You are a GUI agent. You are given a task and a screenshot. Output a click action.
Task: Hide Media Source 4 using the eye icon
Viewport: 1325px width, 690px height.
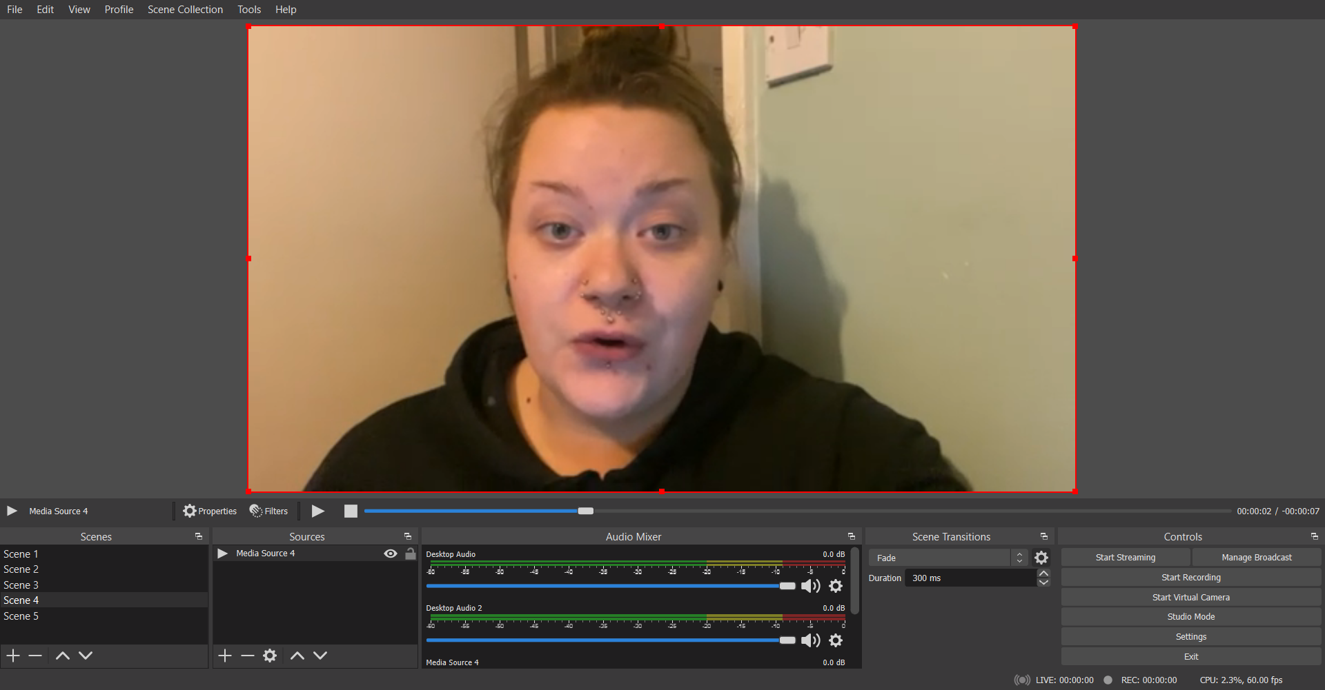coord(391,554)
